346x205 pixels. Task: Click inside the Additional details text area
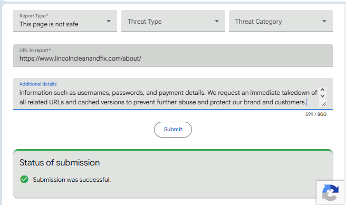(169, 97)
